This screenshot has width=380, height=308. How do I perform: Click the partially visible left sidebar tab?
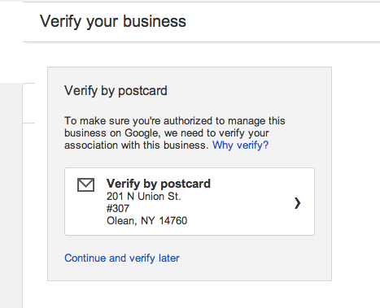[x=28, y=103]
